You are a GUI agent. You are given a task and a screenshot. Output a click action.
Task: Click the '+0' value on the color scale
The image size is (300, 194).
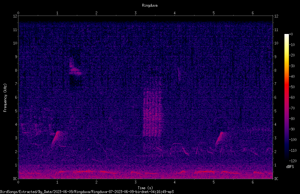(291, 34)
